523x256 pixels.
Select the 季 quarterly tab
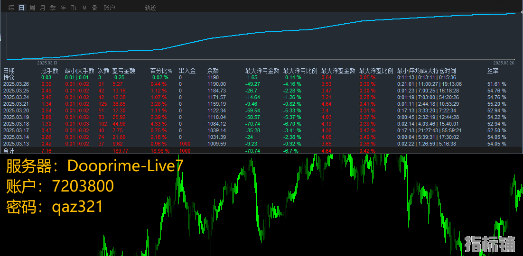coord(53,8)
